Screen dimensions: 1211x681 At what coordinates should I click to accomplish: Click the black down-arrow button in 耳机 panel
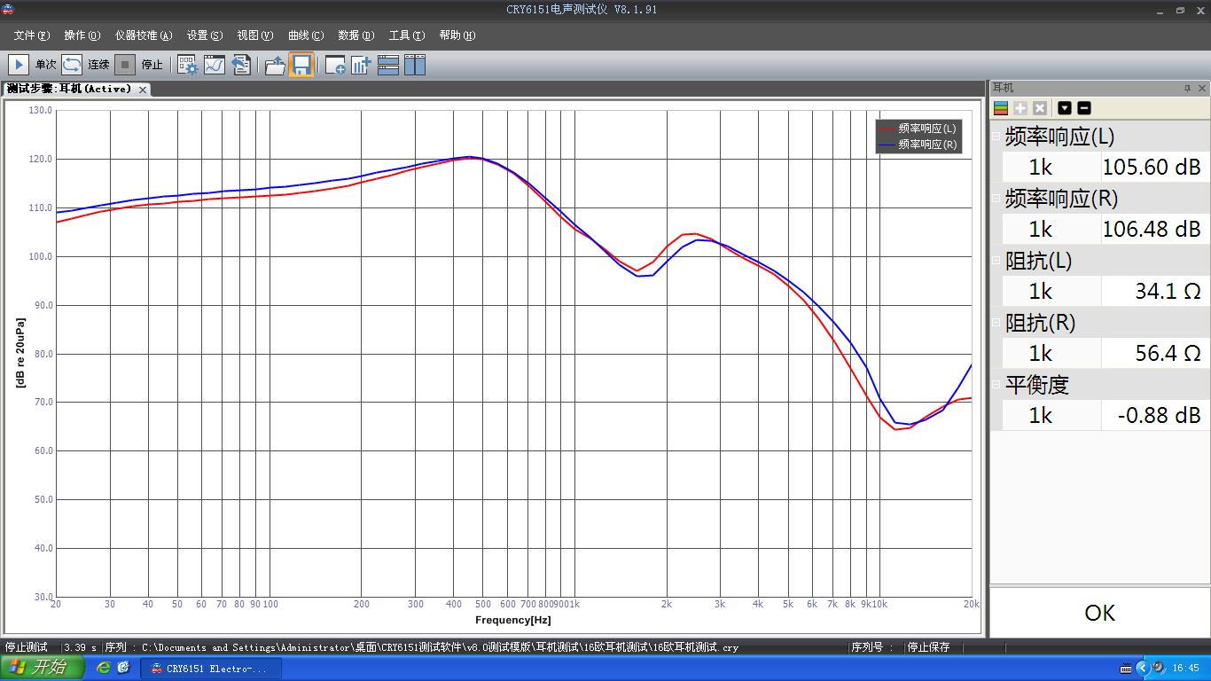point(1065,108)
